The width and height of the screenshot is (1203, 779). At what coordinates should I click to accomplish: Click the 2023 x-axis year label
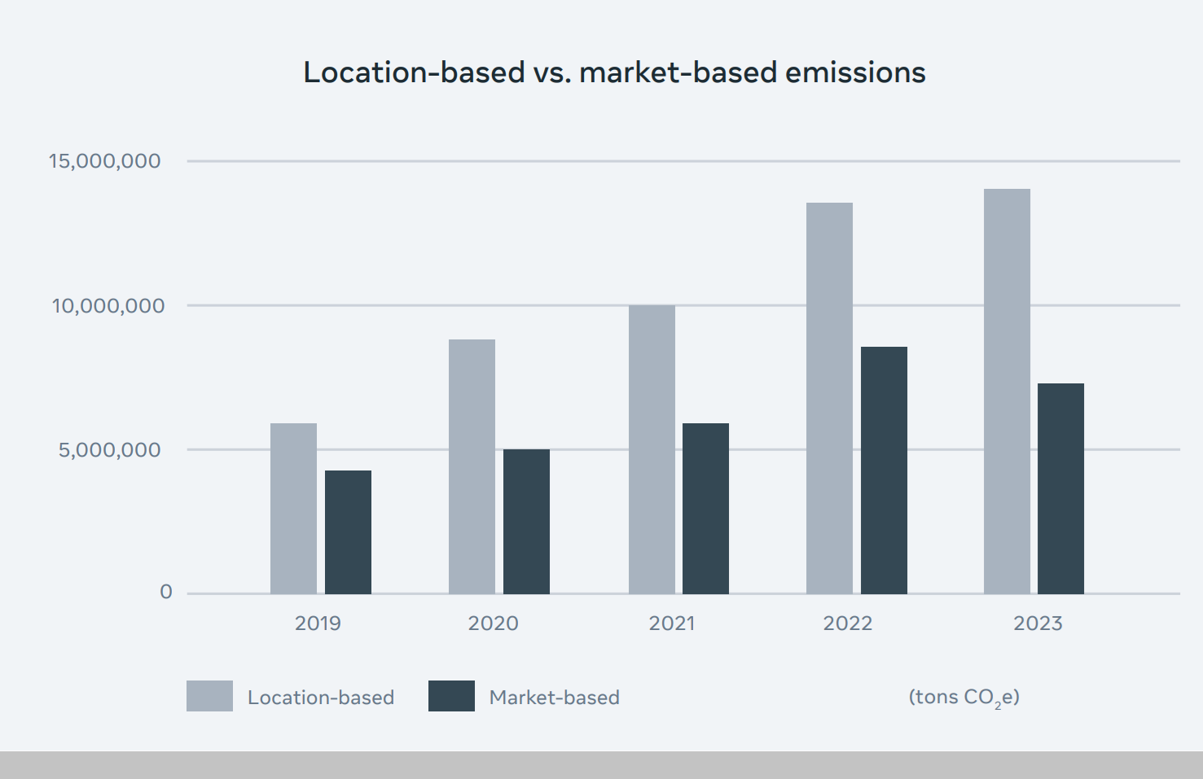tap(1038, 624)
